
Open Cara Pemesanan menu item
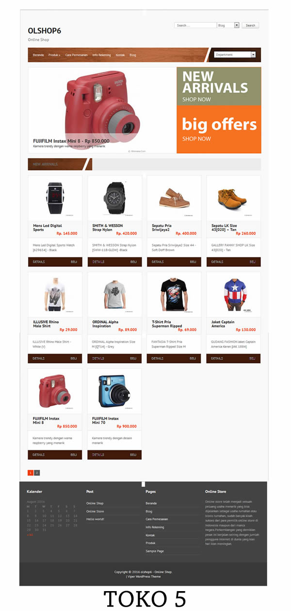[77, 55]
